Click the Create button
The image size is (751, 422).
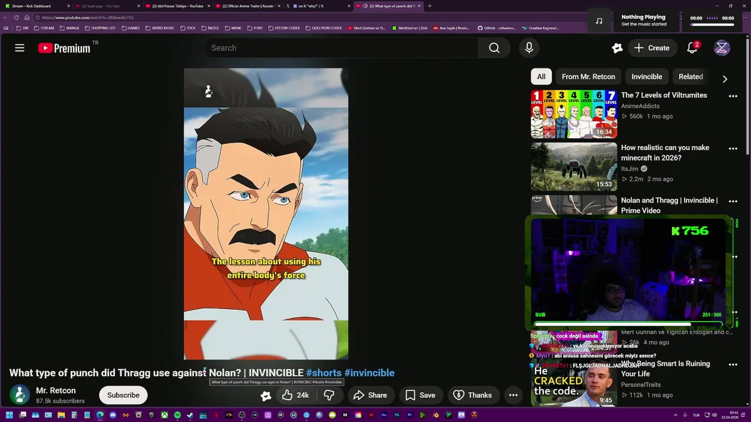click(651, 48)
